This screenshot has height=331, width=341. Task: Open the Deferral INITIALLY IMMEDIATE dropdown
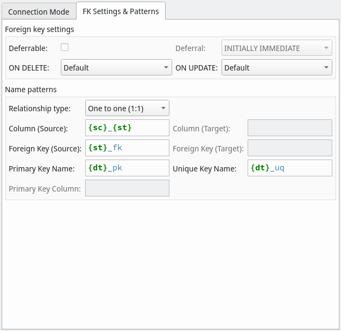point(276,48)
